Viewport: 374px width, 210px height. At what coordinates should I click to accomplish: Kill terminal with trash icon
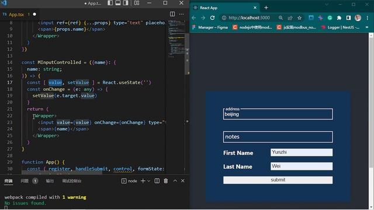(x=166, y=181)
